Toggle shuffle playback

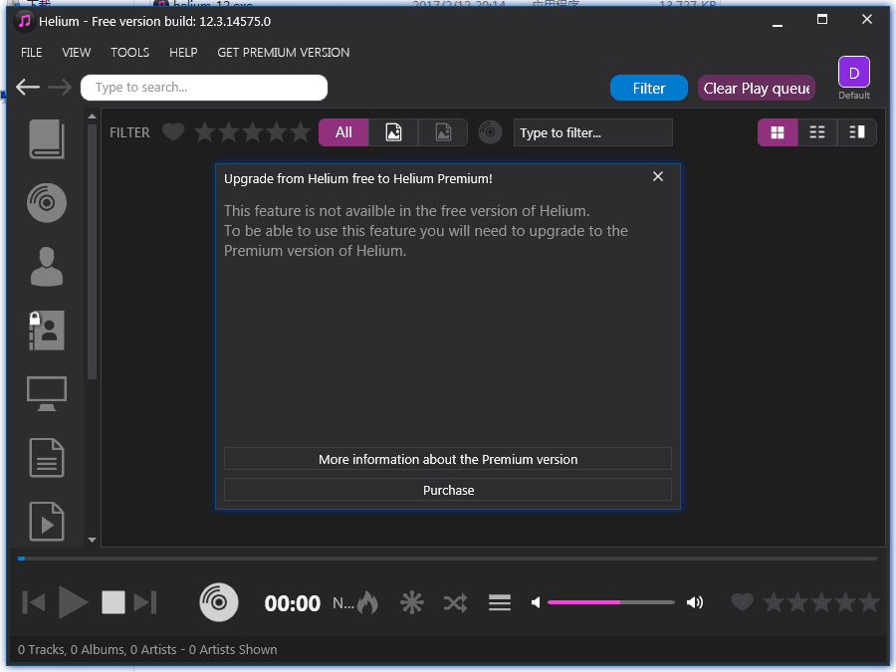455,603
